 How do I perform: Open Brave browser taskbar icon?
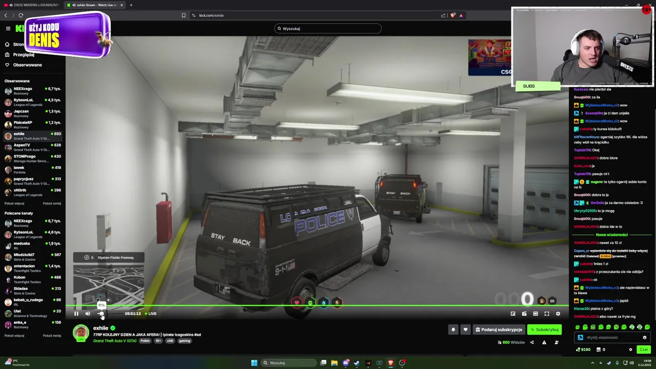click(x=391, y=363)
